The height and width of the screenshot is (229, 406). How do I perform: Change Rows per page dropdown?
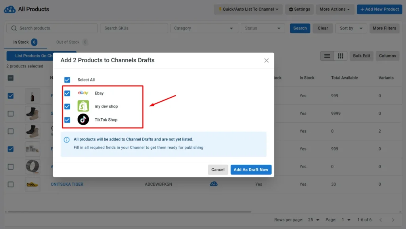tap(314, 220)
